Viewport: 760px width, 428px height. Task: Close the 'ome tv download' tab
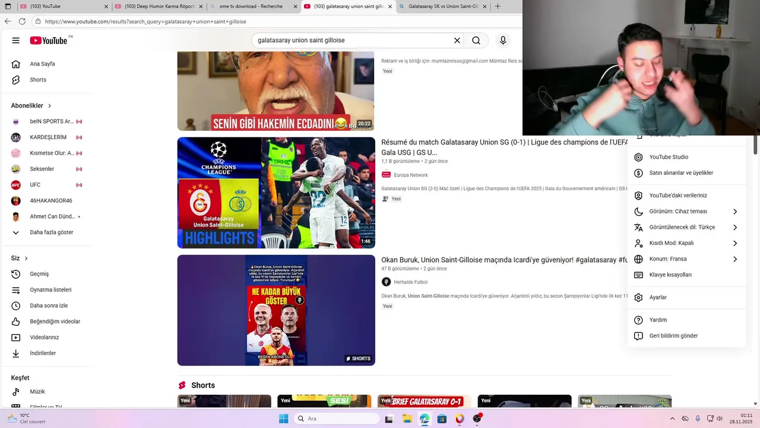pos(295,7)
